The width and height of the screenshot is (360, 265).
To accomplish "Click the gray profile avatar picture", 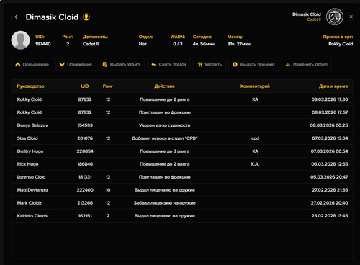I will 21,40.
